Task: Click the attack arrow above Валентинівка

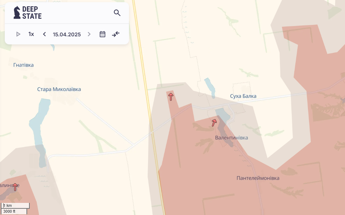Action: click(x=214, y=123)
